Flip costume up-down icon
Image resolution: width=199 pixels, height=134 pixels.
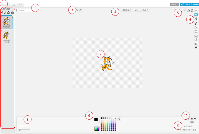tap(192, 10)
